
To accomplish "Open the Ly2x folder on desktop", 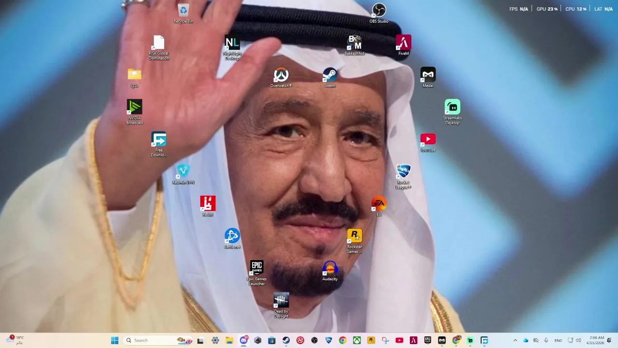I will (135, 78).
